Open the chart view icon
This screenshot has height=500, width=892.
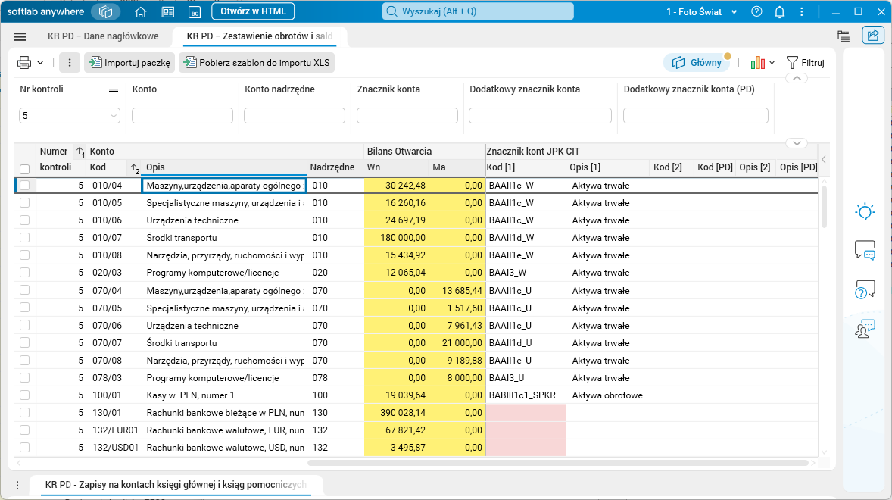(757, 63)
